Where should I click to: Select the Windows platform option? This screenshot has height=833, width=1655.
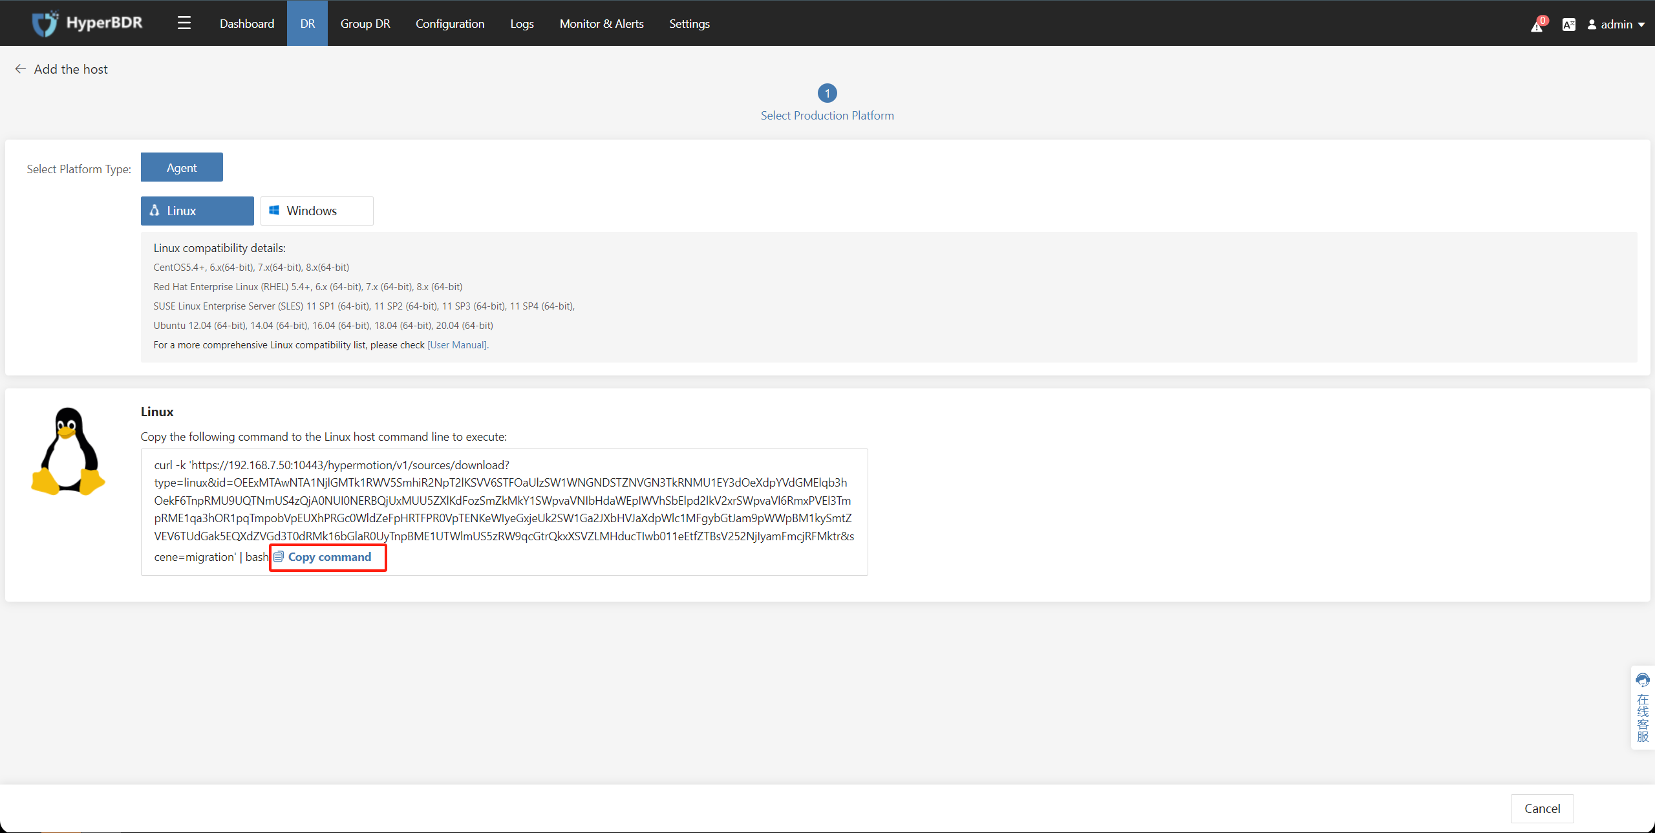tap(316, 211)
